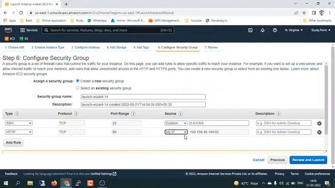The width and height of the screenshot is (335, 188).
Task: Open a new browser tab
Action: (x=66, y=4)
